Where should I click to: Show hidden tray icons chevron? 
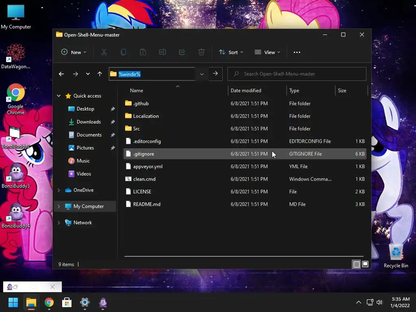[358, 302]
